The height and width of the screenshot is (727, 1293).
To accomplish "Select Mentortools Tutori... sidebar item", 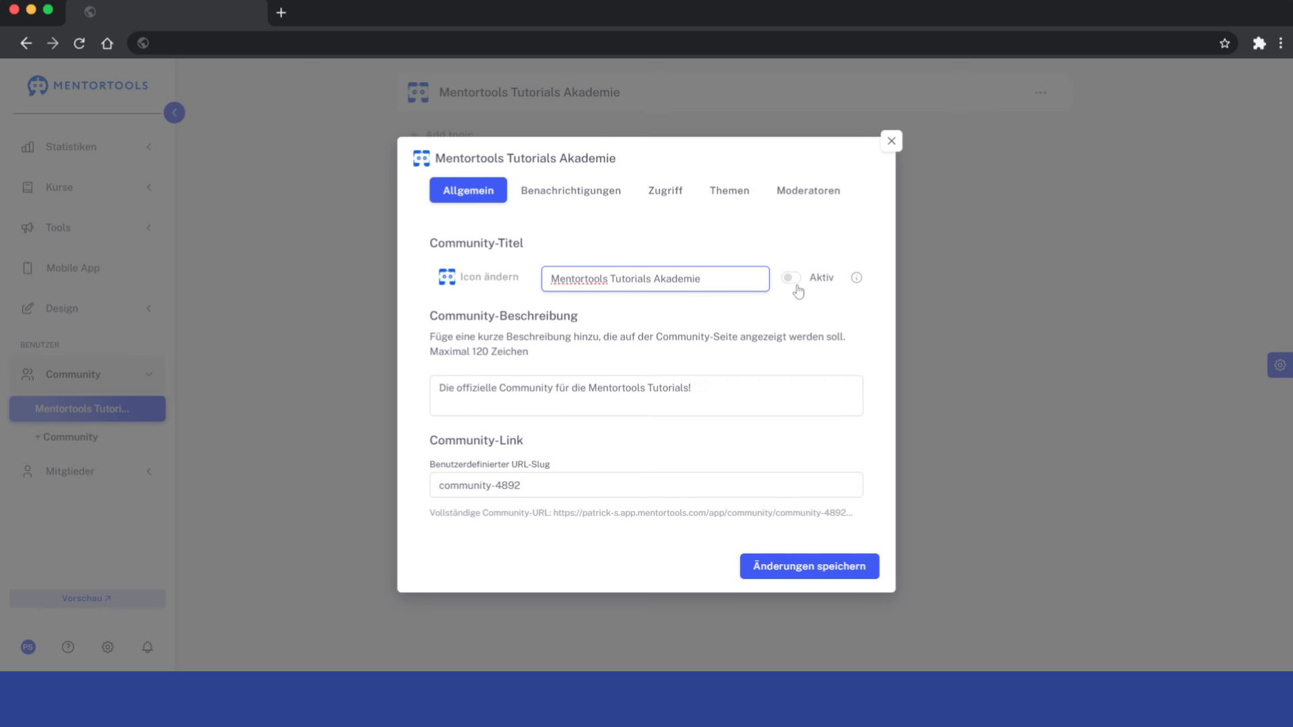I will 88,409.
